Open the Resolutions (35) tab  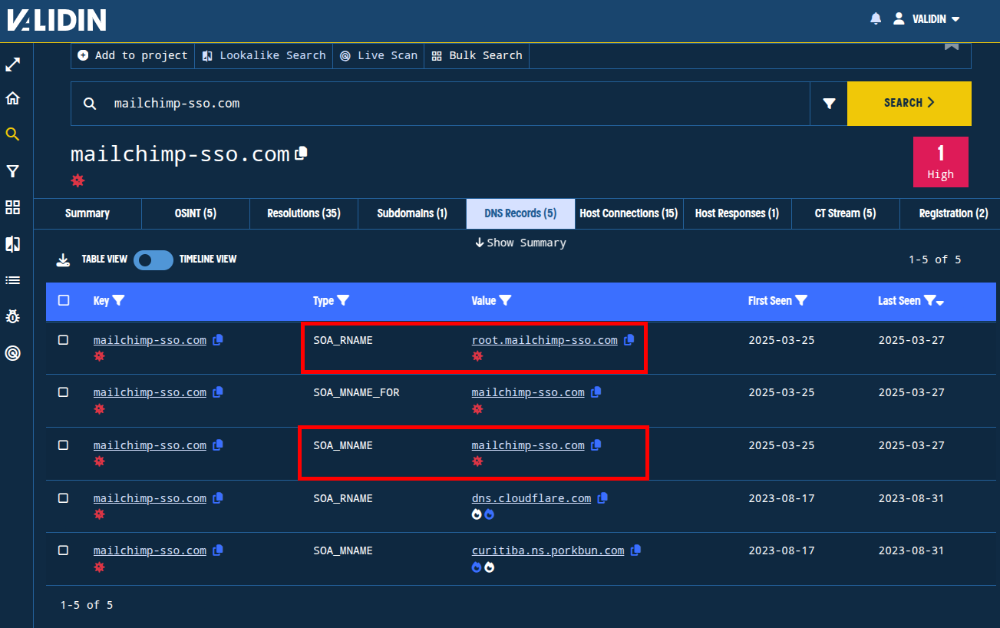304,213
